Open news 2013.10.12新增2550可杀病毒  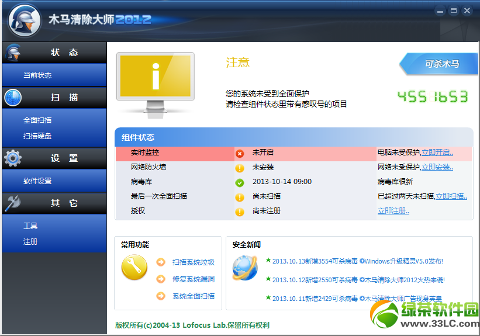(315, 280)
